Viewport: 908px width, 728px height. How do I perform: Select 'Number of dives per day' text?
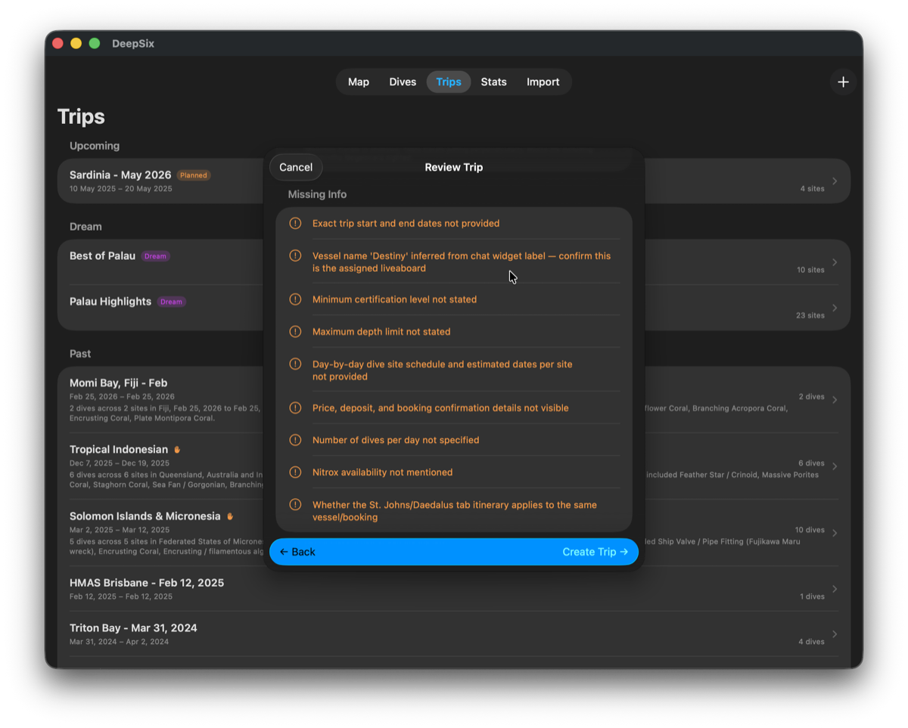396,439
